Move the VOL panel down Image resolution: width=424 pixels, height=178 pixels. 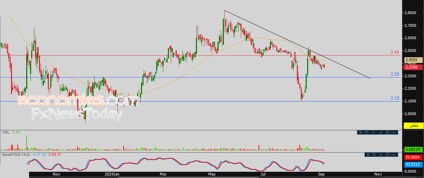(381, 132)
